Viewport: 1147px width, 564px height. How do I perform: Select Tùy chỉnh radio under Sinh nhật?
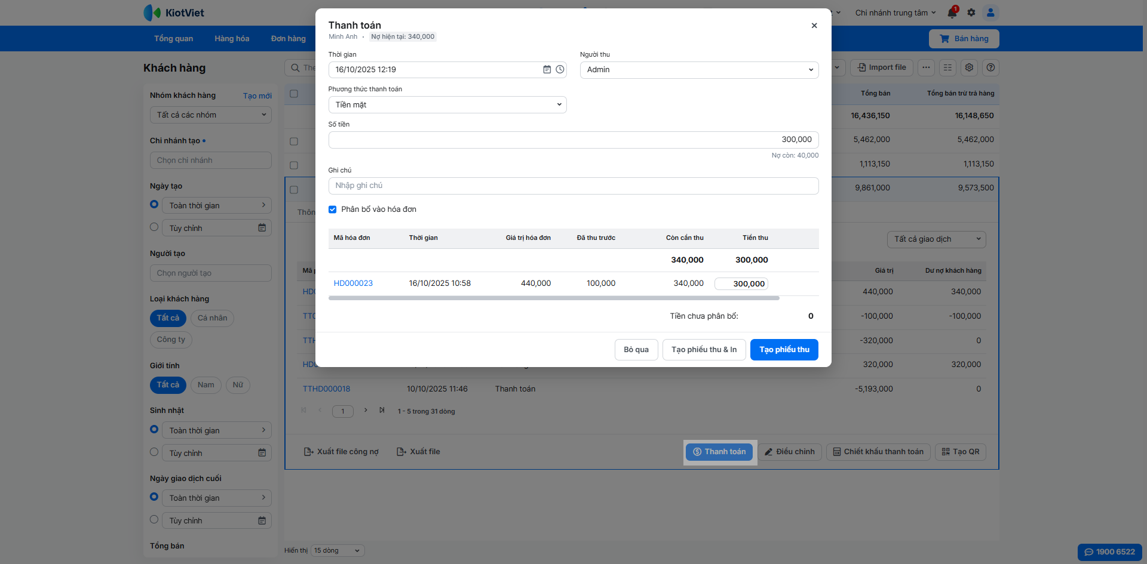pyautogui.click(x=154, y=452)
